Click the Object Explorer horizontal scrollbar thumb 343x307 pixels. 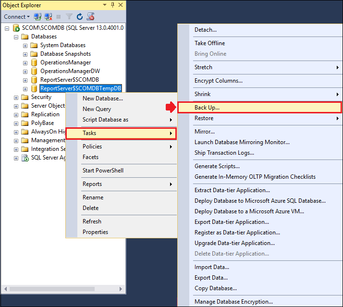(x=52, y=289)
